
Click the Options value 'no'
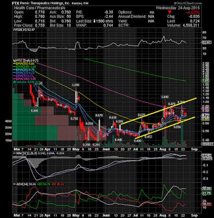(152, 13)
